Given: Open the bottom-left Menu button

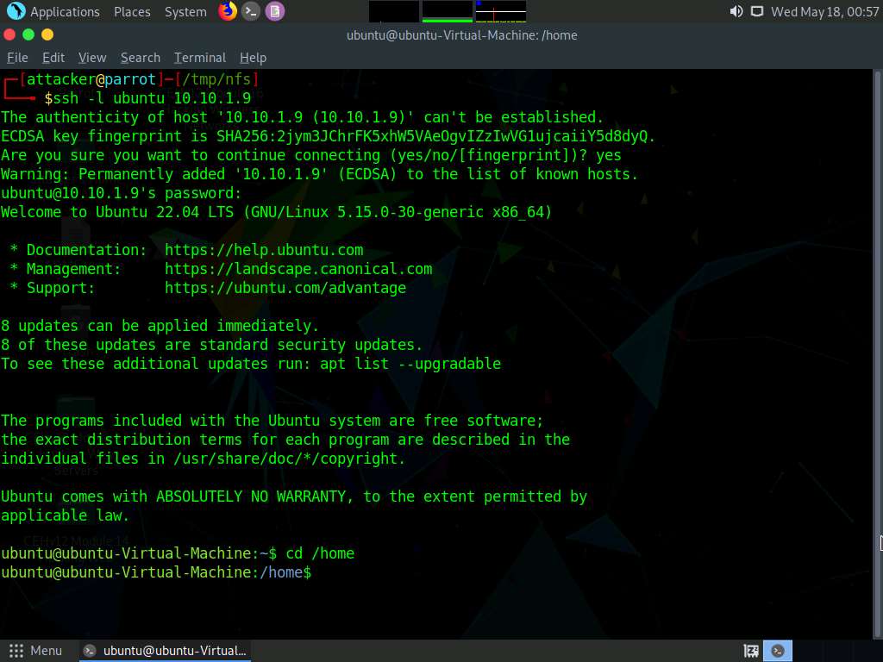Looking at the screenshot, I should pyautogui.click(x=36, y=651).
